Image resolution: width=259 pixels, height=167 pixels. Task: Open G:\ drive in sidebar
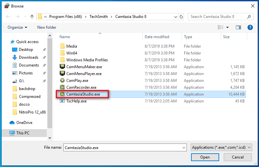click(22, 81)
